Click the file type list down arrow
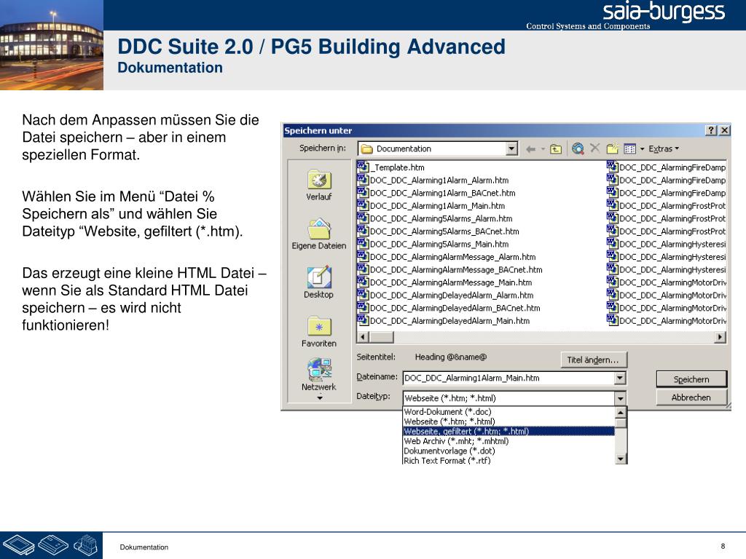Screen dimensions: 746x559 [x=621, y=459]
